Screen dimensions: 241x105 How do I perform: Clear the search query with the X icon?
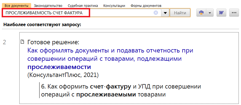click(156, 13)
